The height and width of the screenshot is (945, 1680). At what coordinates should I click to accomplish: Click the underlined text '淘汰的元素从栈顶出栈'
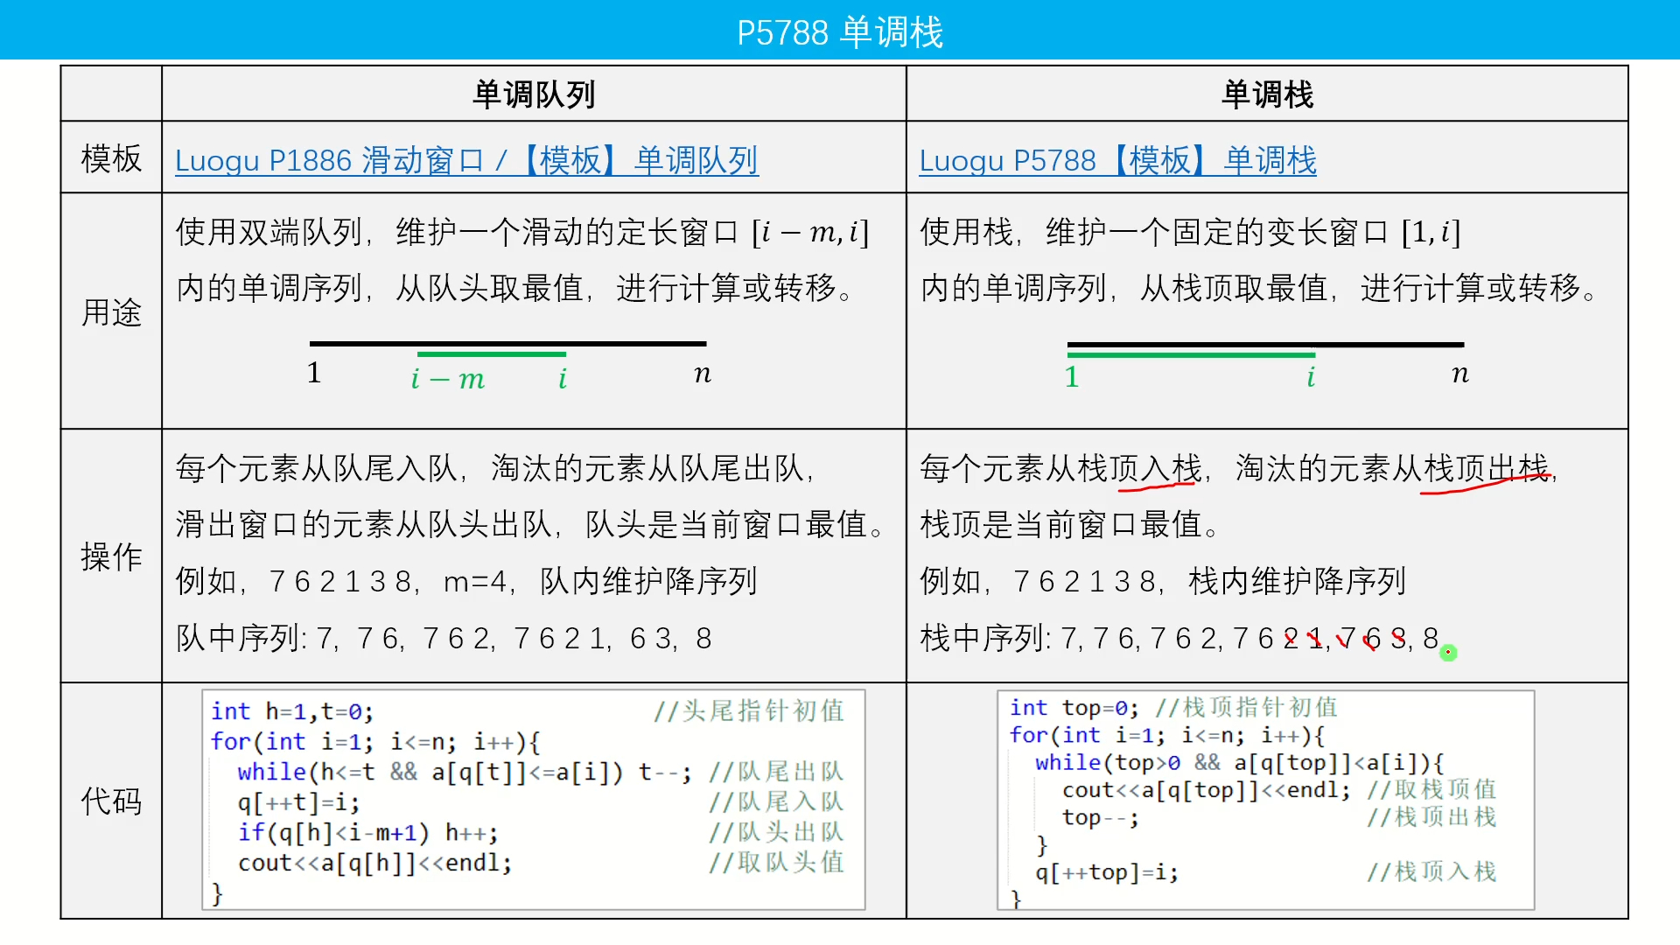1393,469
